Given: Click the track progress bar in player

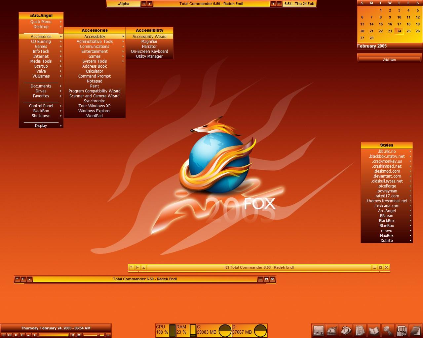Looking at the screenshot, I should coord(54,335).
